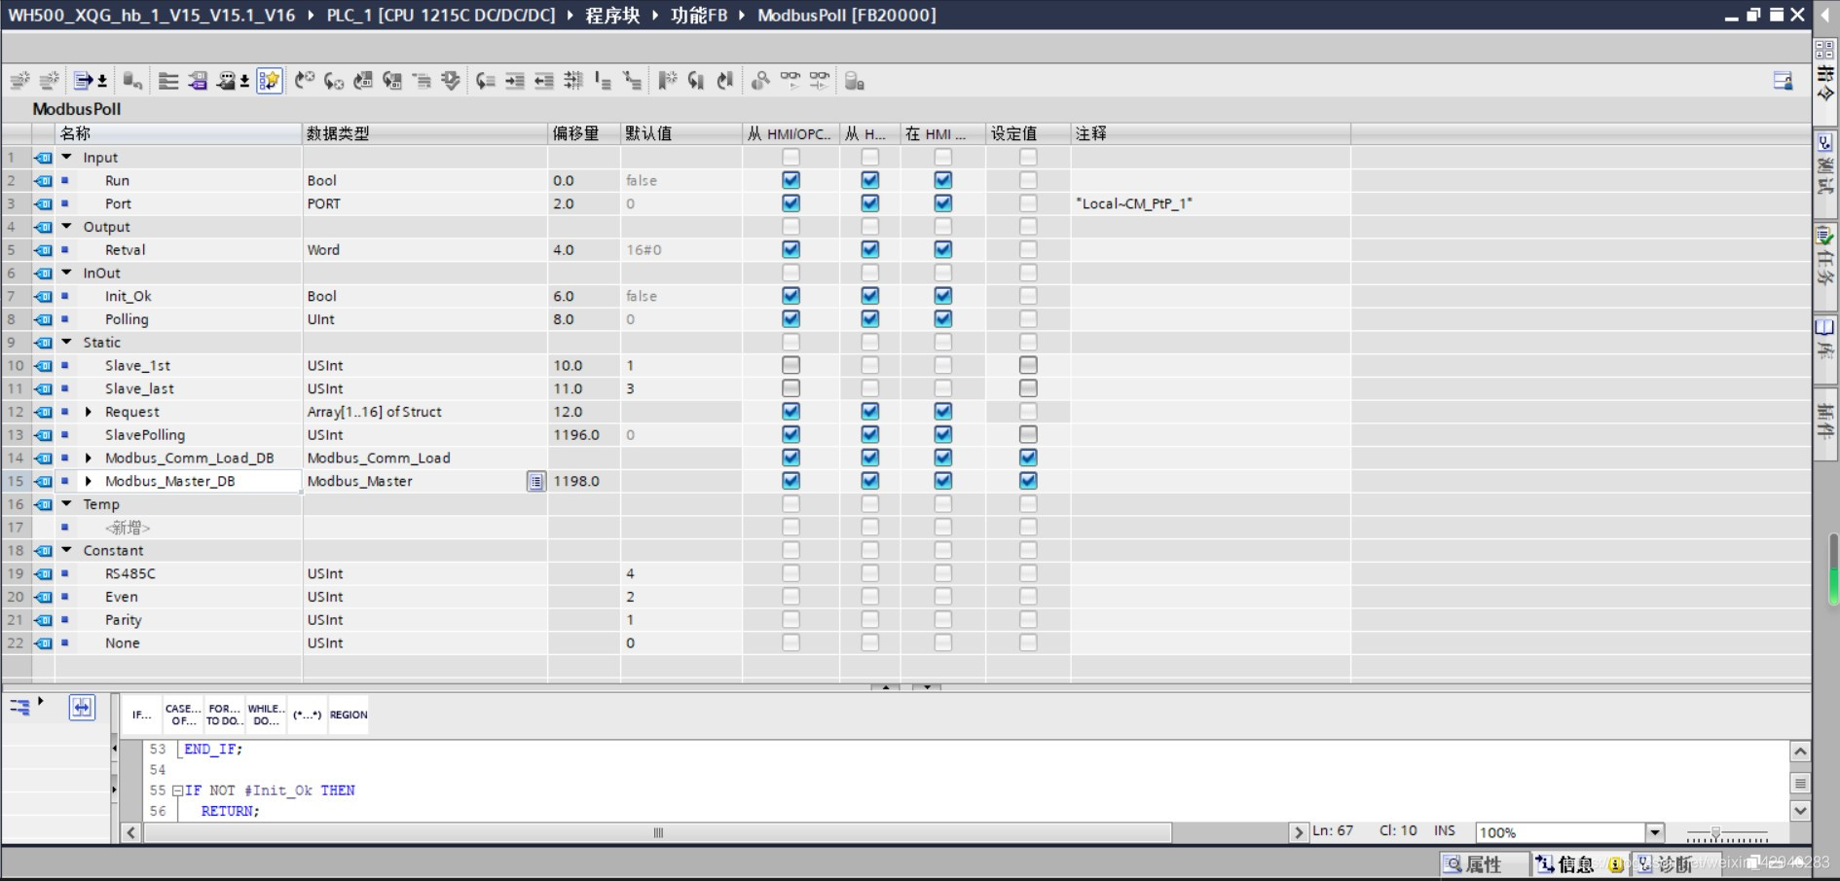Image resolution: width=1840 pixels, height=881 pixels.
Task: Insert a REGION block
Action: pyautogui.click(x=349, y=715)
